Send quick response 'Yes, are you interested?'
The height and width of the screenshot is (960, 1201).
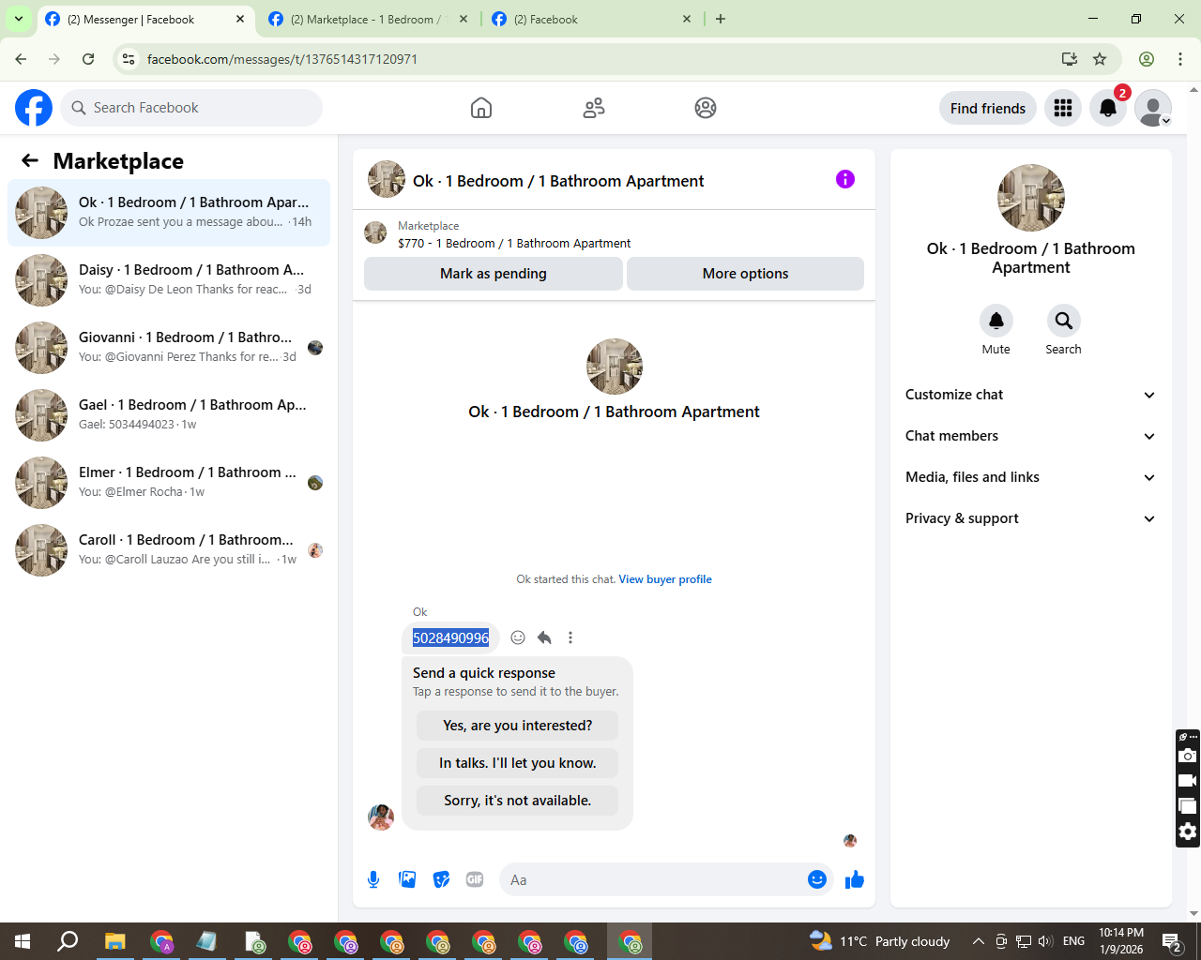(517, 726)
